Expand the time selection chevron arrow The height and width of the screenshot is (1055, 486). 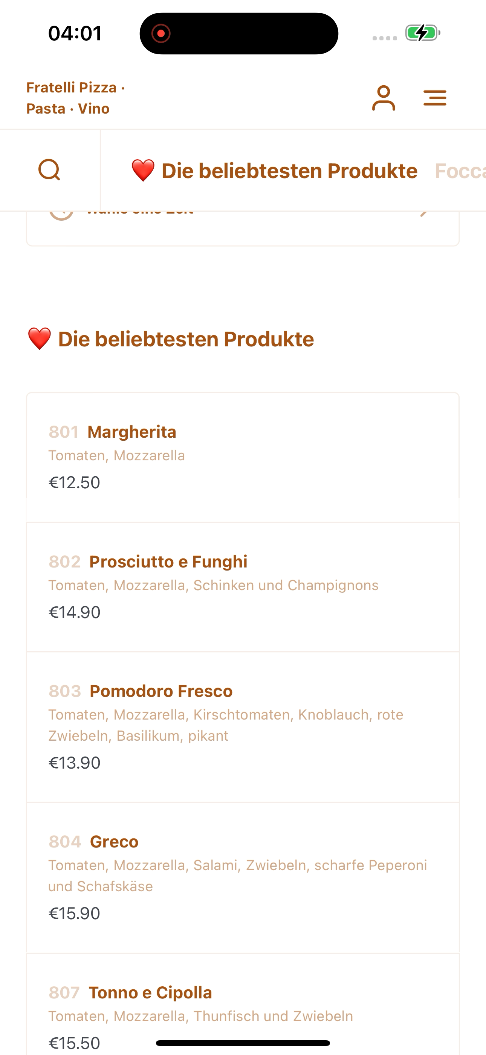click(425, 214)
